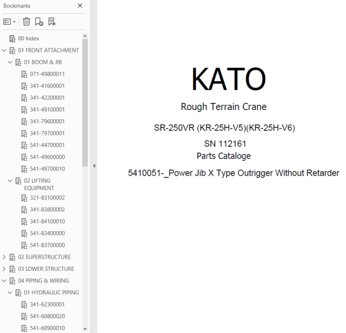Image resolution: width=346 pixels, height=333 pixels.
Task: Delete selected bookmark with trash icon
Action: [x=27, y=21]
